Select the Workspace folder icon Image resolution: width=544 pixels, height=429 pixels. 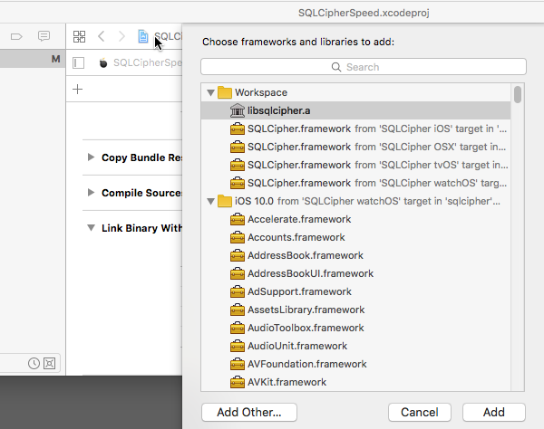point(225,92)
